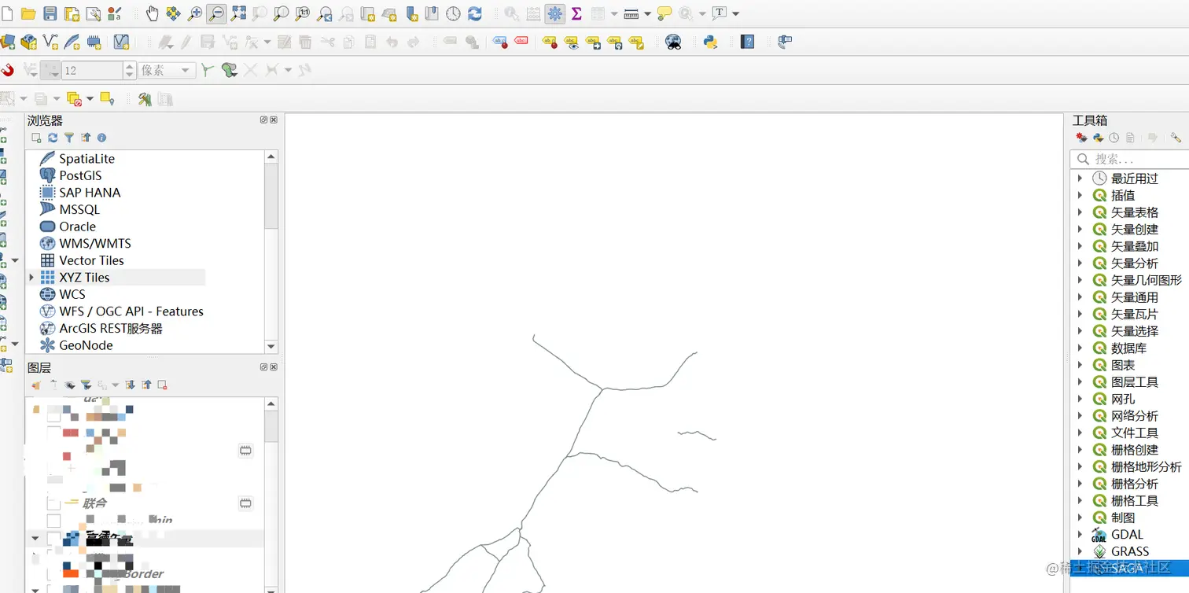Select Vector Tiles in the browser

[x=91, y=260]
